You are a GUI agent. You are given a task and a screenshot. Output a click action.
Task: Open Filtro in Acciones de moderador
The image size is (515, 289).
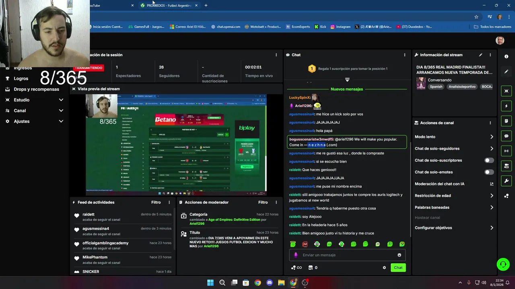coord(263,203)
